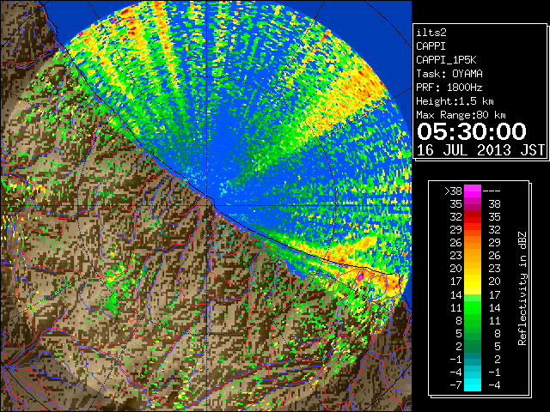This screenshot has width=550, height=412.
Task: Click the yellow 17 dBZ legend swatch
Action: [473, 282]
